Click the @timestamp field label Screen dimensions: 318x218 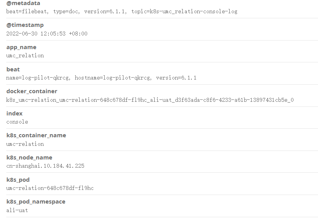pyautogui.click(x=25, y=25)
